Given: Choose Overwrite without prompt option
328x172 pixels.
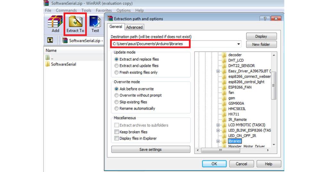Looking at the screenshot, I should (117, 95).
